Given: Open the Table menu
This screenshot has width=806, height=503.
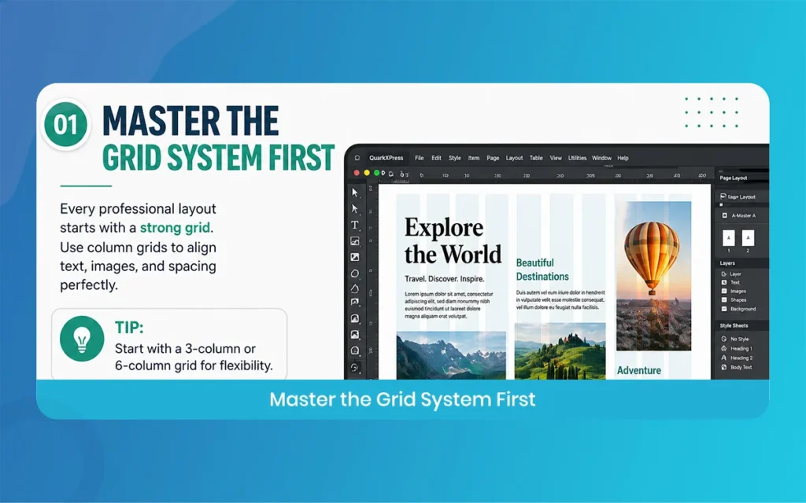Looking at the screenshot, I should pos(536,158).
